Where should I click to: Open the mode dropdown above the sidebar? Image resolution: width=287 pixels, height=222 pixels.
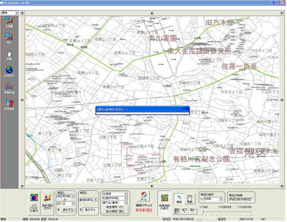[9, 13]
